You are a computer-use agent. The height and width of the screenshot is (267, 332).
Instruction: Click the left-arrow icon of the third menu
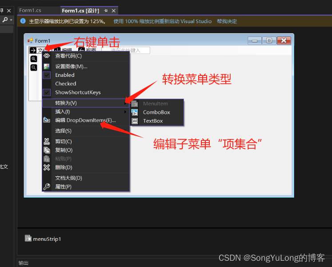pyautogui.click(x=81, y=50)
